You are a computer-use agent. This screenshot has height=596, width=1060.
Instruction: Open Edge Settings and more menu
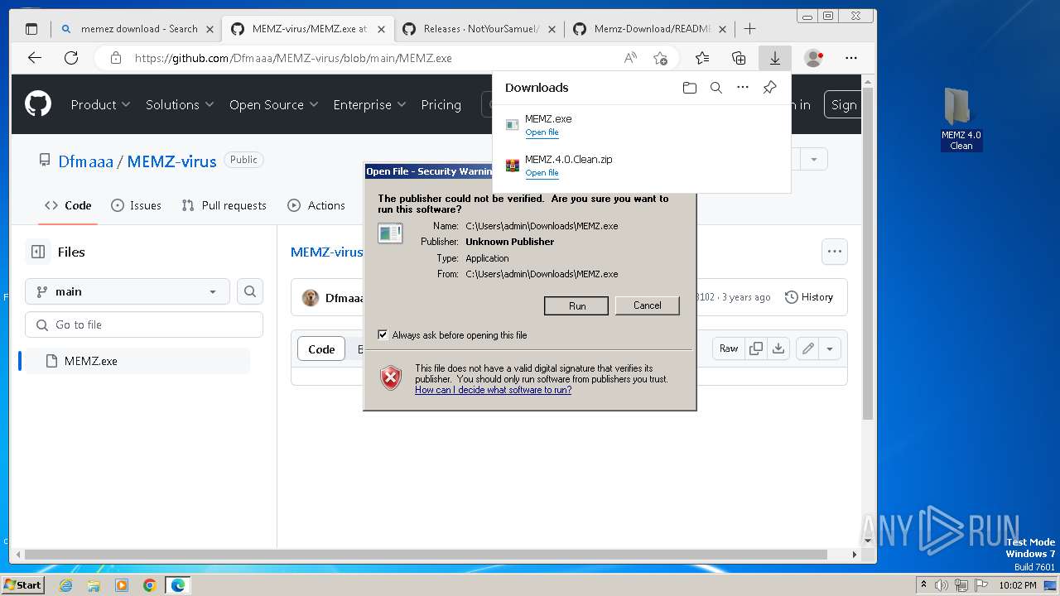click(x=851, y=58)
